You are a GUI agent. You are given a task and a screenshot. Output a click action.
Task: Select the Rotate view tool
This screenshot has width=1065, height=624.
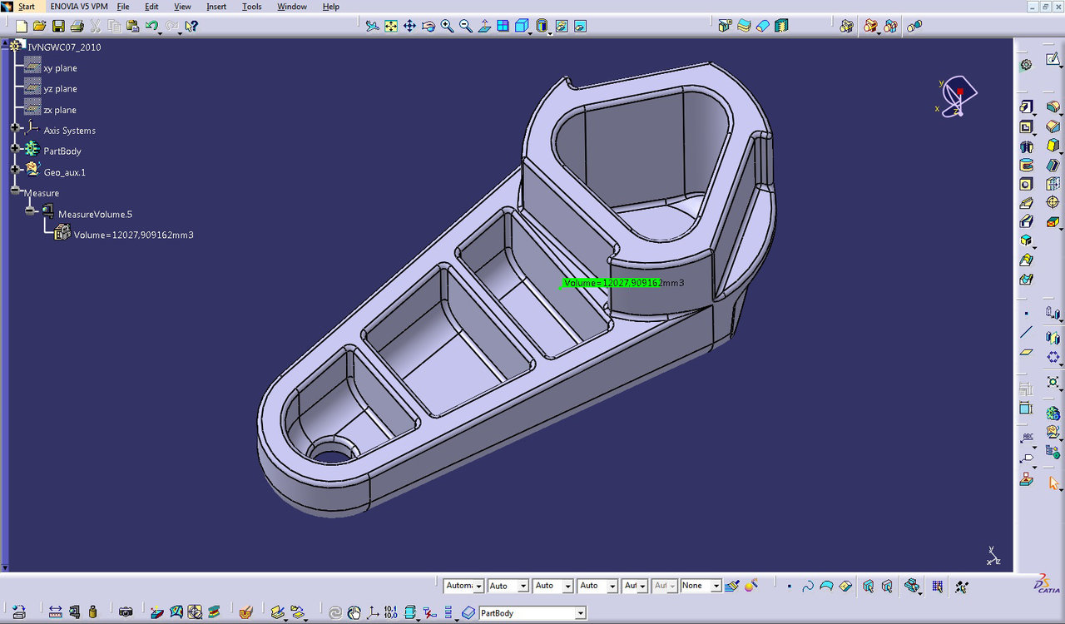(428, 27)
